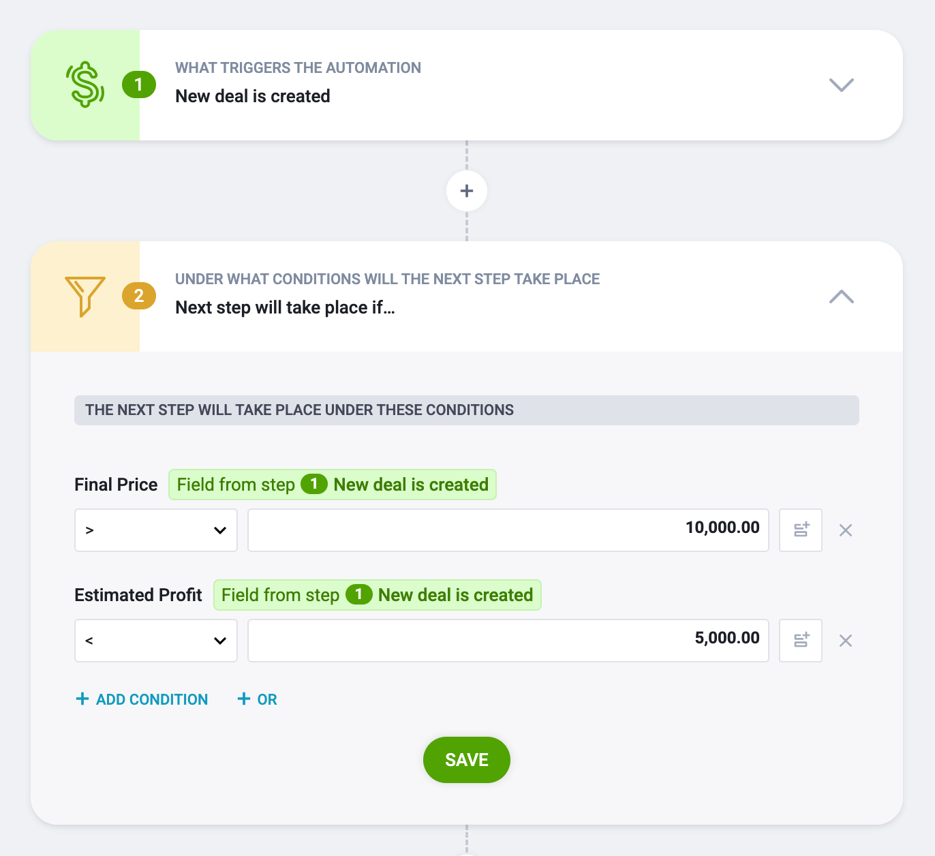The image size is (935, 856).
Task: Click the yellow funnel filter icon
Action: click(85, 296)
